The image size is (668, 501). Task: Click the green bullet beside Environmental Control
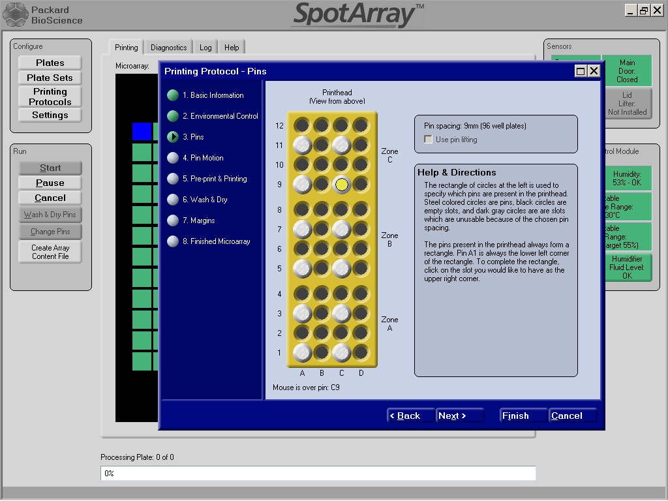pyautogui.click(x=172, y=116)
